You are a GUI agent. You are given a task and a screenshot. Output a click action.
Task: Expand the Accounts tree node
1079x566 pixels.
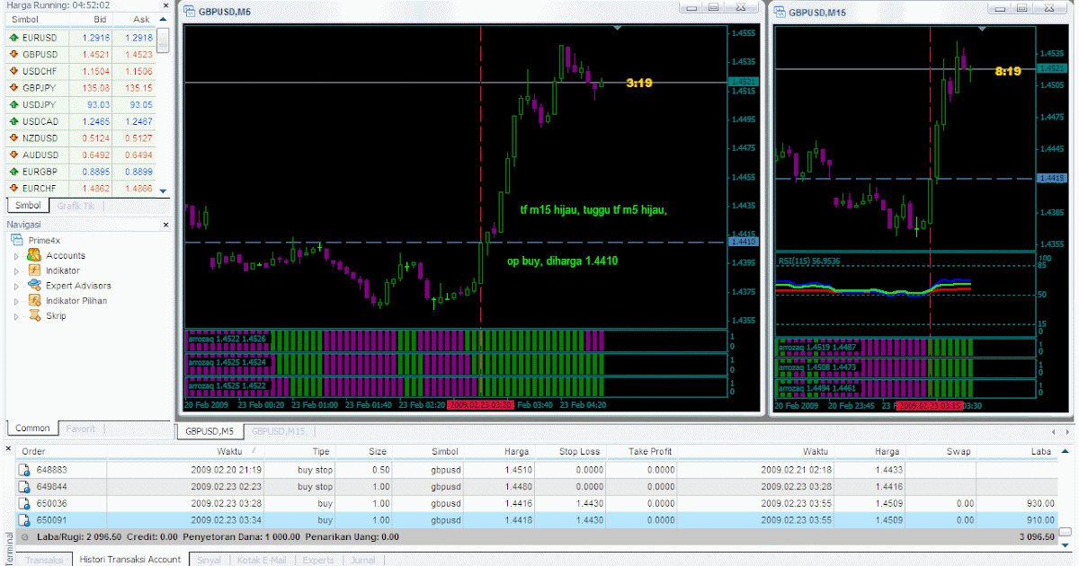(15, 256)
